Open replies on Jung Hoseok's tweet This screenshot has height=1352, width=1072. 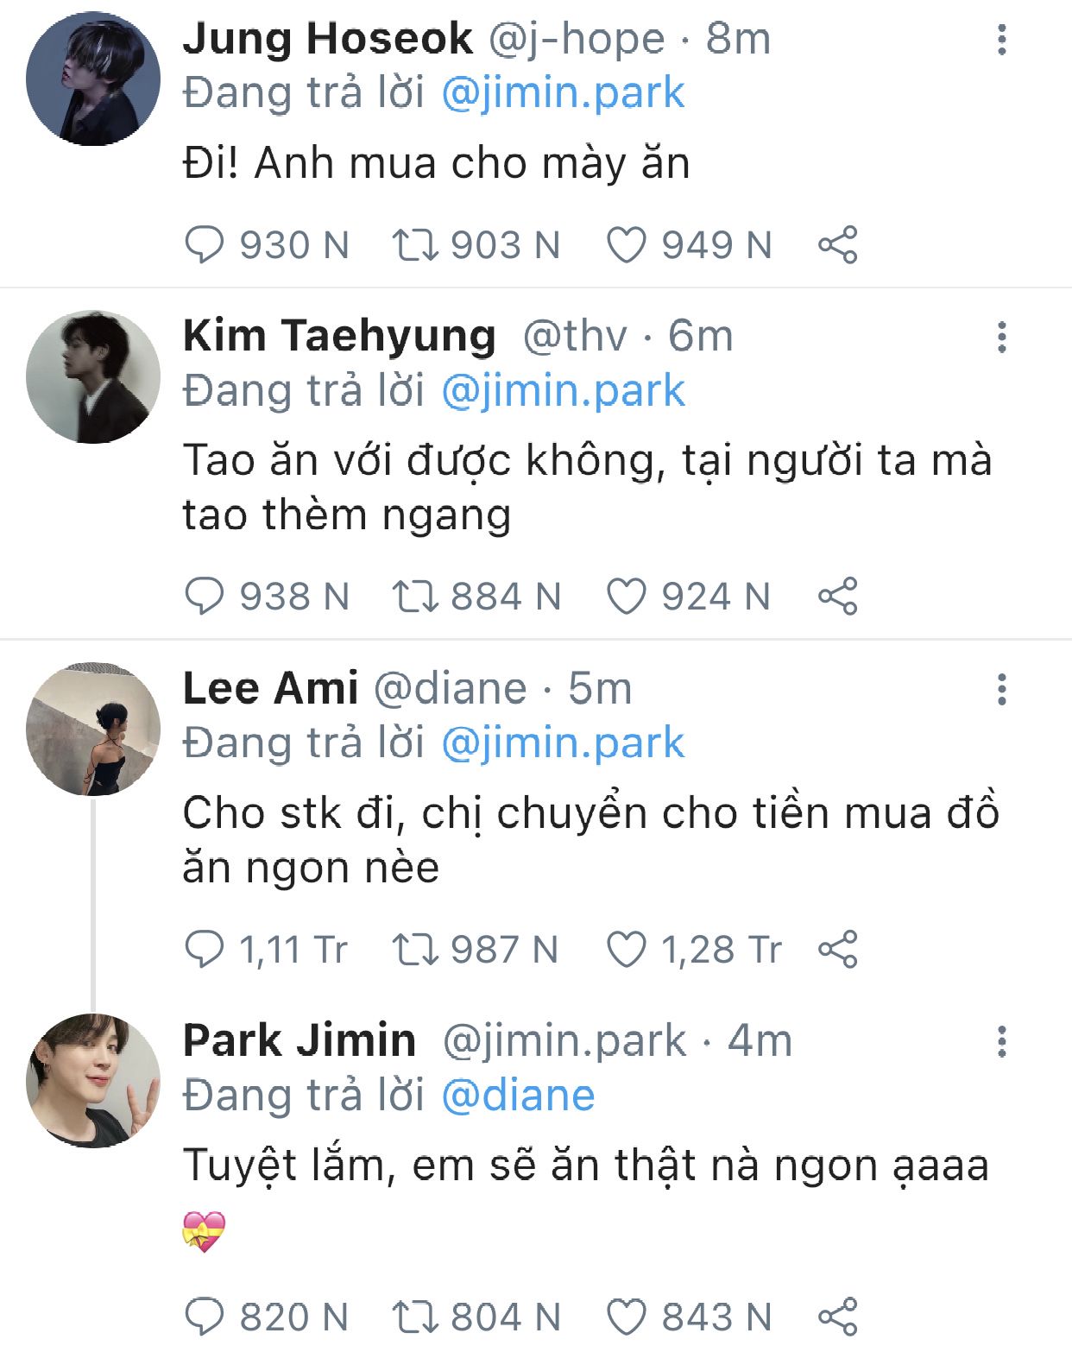pyautogui.click(x=205, y=245)
